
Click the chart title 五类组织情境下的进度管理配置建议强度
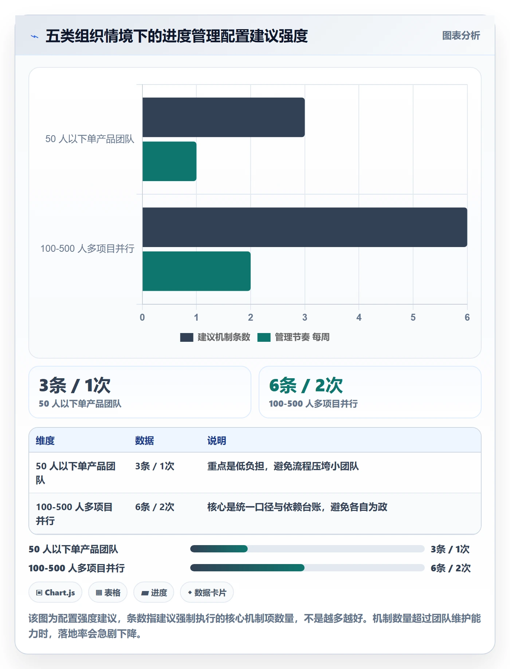[177, 36]
